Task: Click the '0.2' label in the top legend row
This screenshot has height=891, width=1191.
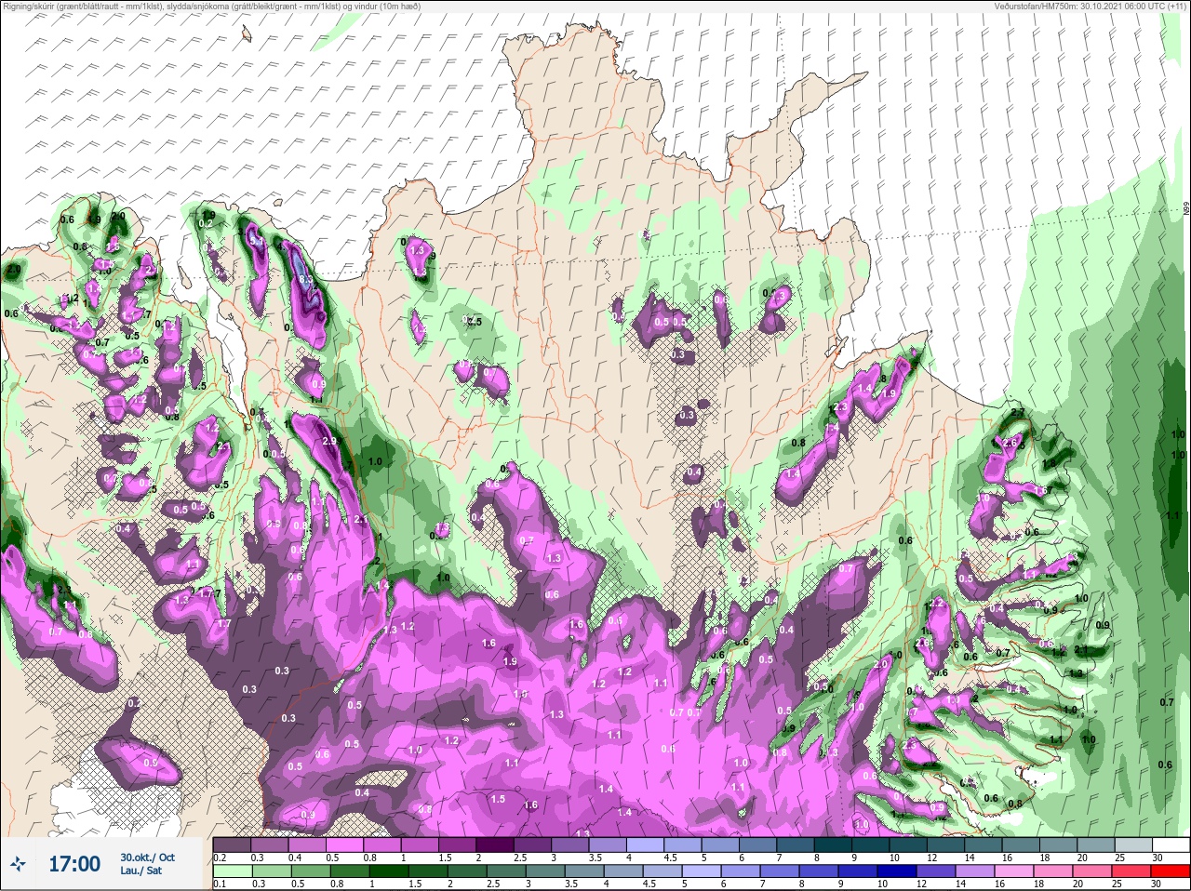Action: point(220,858)
